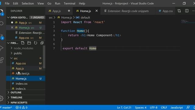195x110 pixels.
Task: Collapse all folders in explorer
Action: tap(42, 43)
